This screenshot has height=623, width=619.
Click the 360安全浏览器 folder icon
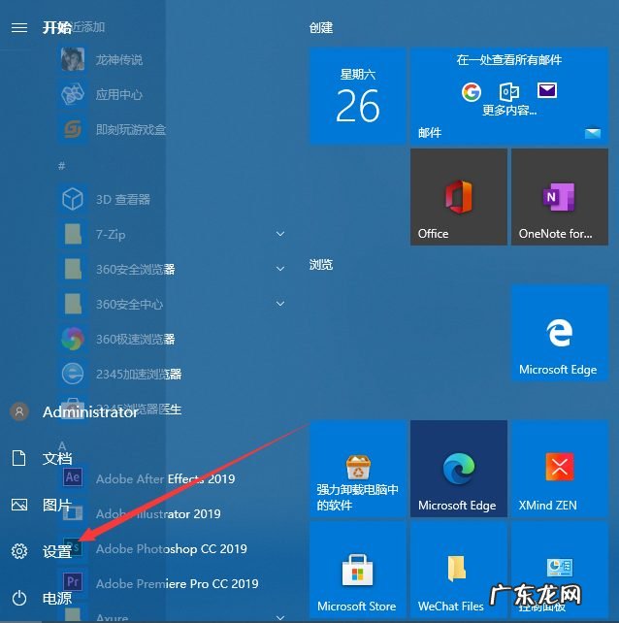(x=73, y=269)
